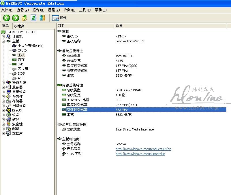Open the Lenovo support BIOS download link
This screenshot has width=231, height=195.
pos(140,154)
